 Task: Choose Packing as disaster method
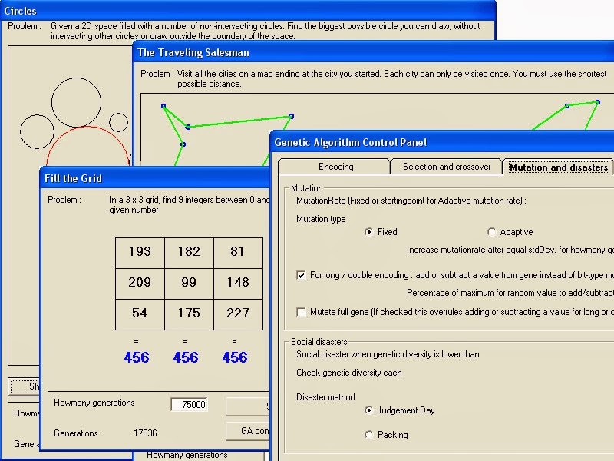[371, 434]
